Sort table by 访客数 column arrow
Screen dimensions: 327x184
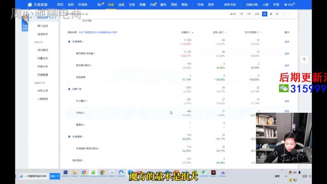193,33
